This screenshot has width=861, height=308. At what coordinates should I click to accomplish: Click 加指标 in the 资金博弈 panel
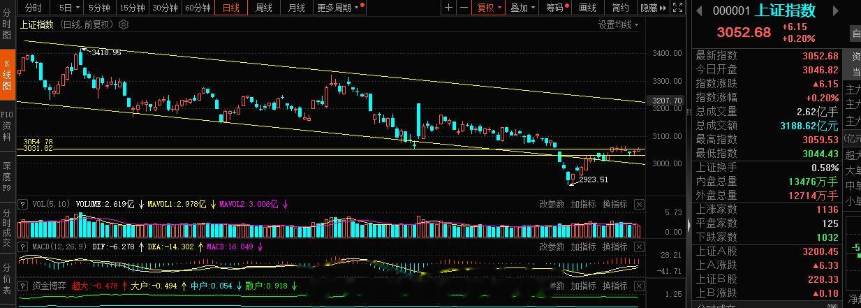click(x=583, y=286)
